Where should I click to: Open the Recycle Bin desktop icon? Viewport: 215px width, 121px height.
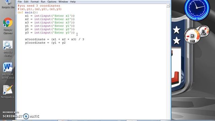point(8,4)
